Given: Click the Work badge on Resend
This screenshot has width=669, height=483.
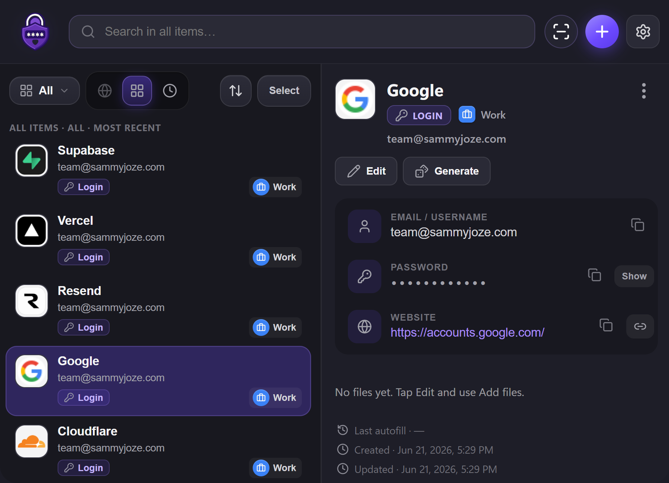Looking at the screenshot, I should tap(275, 327).
